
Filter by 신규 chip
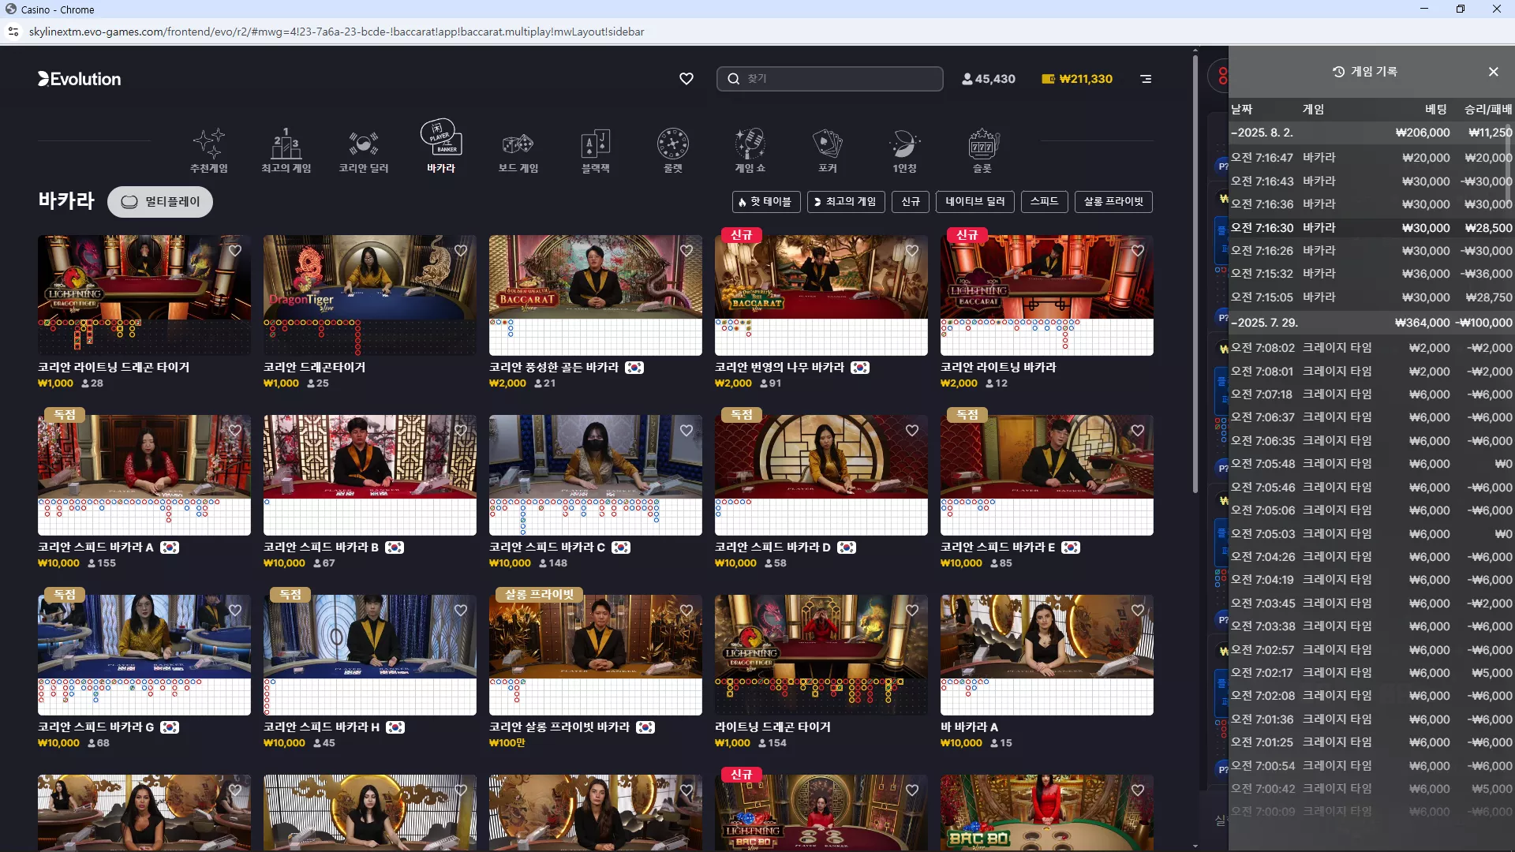[x=911, y=202]
